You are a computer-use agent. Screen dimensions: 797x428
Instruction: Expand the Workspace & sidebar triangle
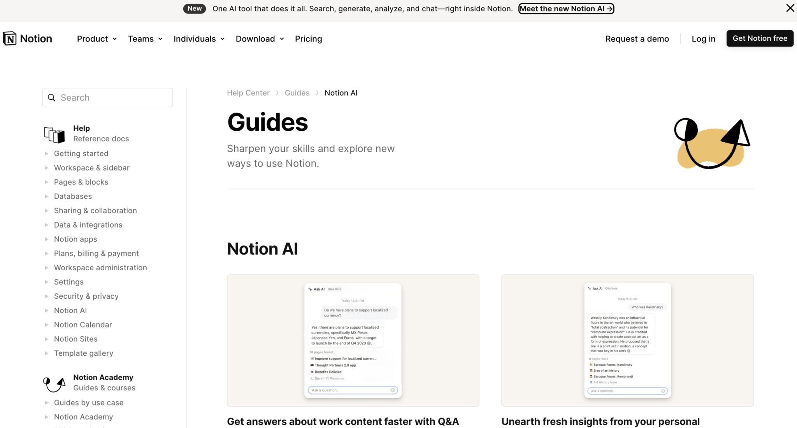coord(46,168)
